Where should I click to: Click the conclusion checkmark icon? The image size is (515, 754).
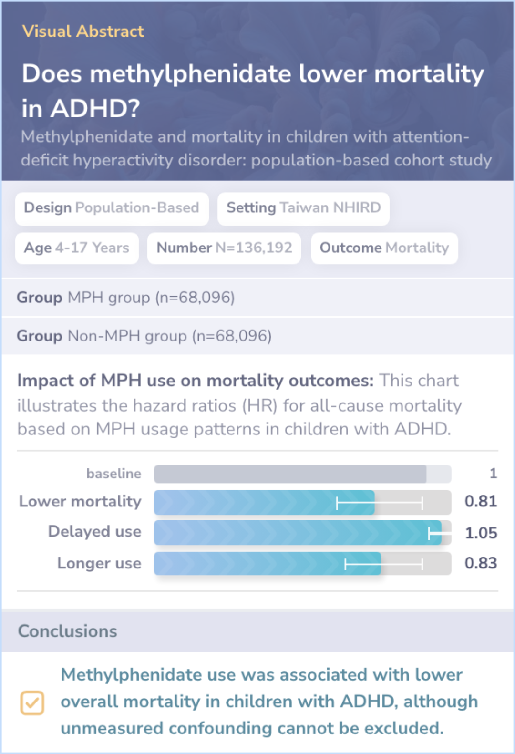coord(32,702)
